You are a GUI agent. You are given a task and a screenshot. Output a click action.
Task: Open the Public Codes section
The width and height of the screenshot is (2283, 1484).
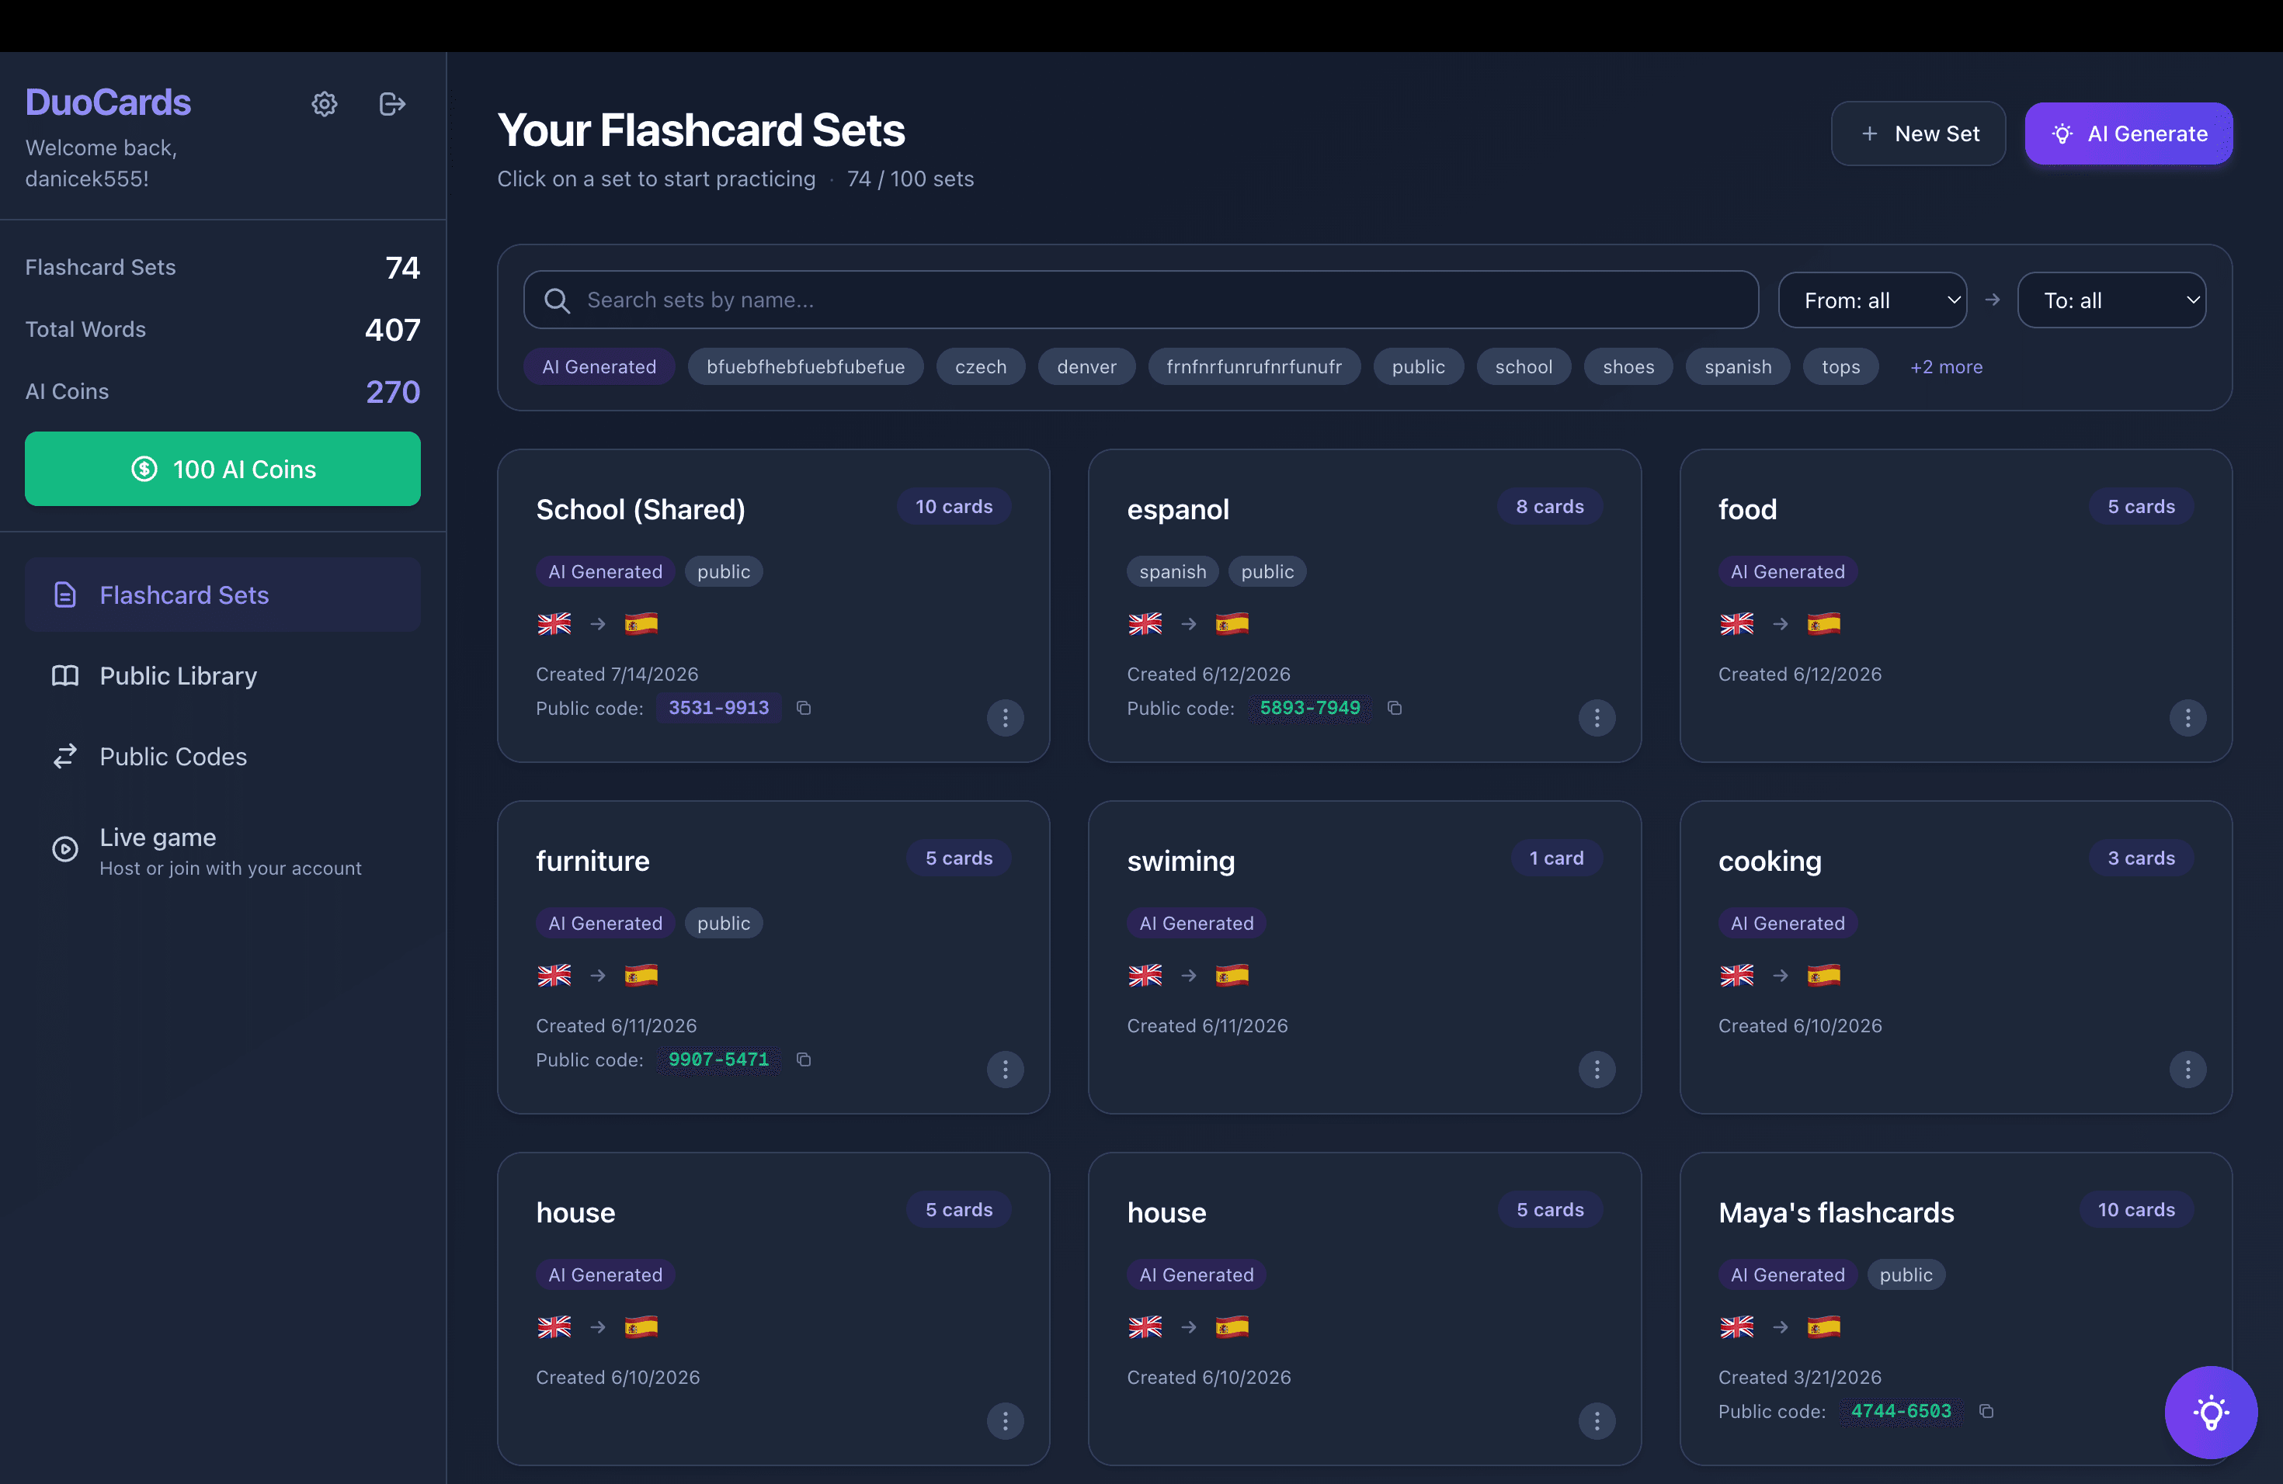pyautogui.click(x=223, y=757)
